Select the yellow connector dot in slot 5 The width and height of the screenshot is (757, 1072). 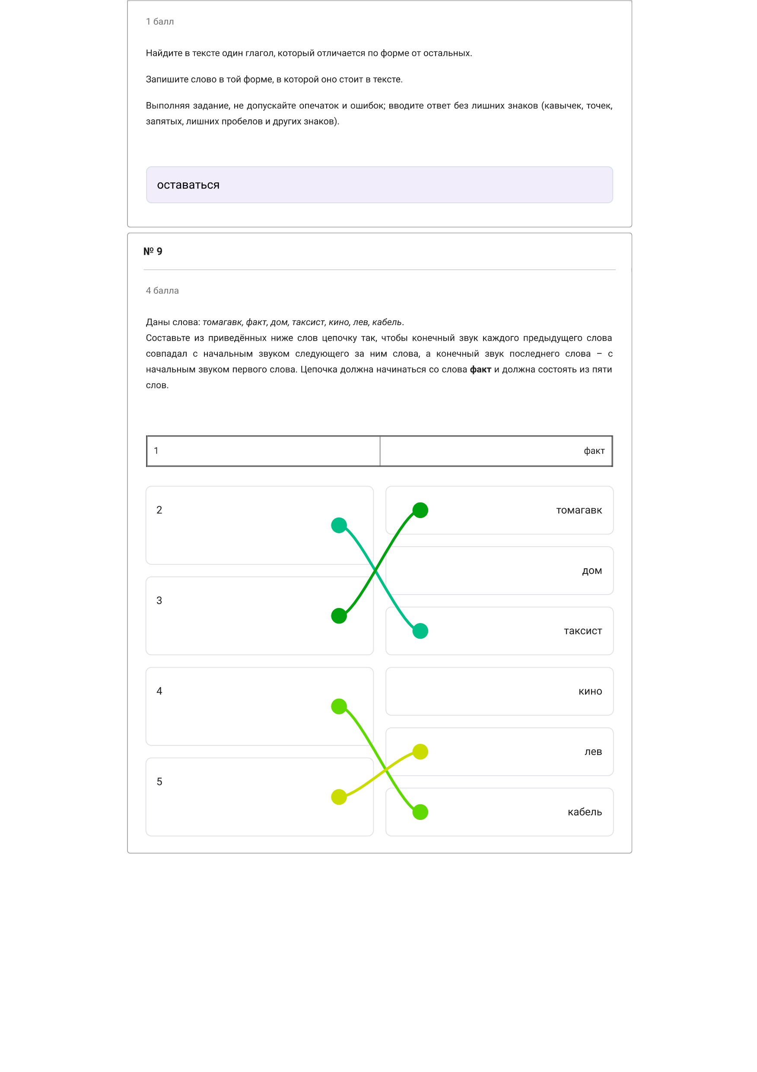tap(339, 797)
